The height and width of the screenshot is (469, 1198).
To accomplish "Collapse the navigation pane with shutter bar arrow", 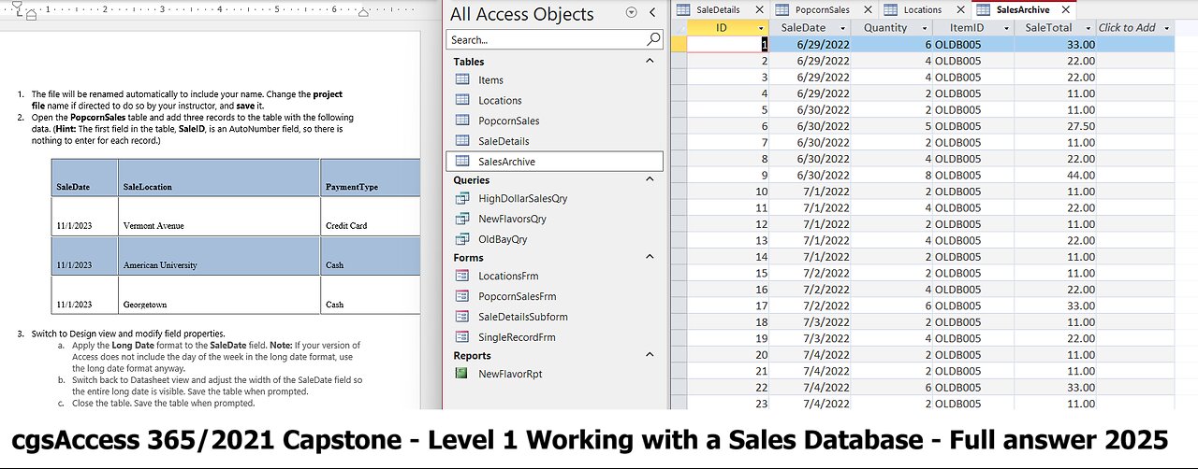I will point(653,13).
